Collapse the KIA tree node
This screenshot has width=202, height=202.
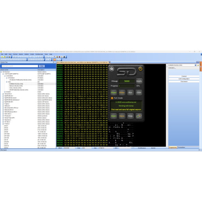coord(7,82)
